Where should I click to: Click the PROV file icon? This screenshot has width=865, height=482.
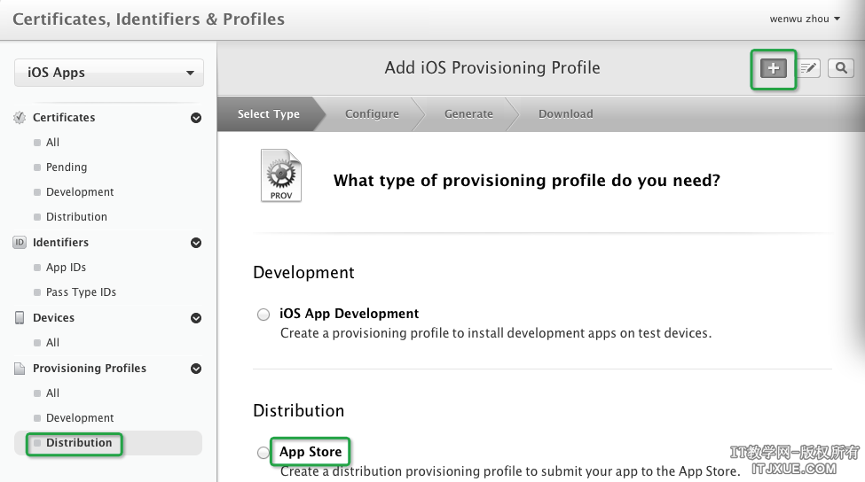click(x=280, y=175)
